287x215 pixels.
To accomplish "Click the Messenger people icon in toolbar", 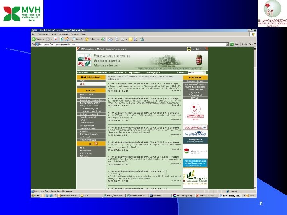I will point(142,39).
